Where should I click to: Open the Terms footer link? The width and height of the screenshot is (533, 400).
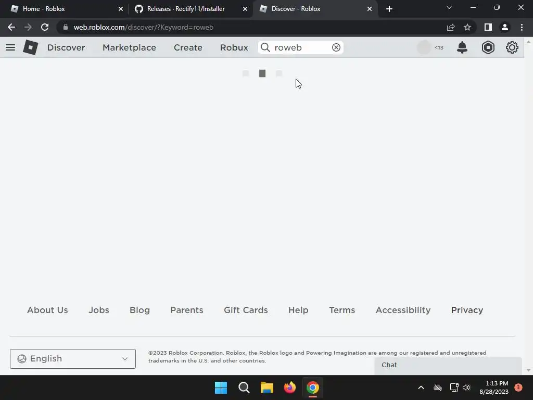342,310
